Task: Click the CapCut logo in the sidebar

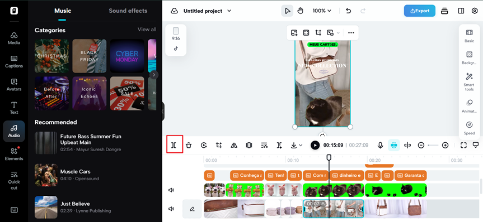Action: tap(14, 11)
